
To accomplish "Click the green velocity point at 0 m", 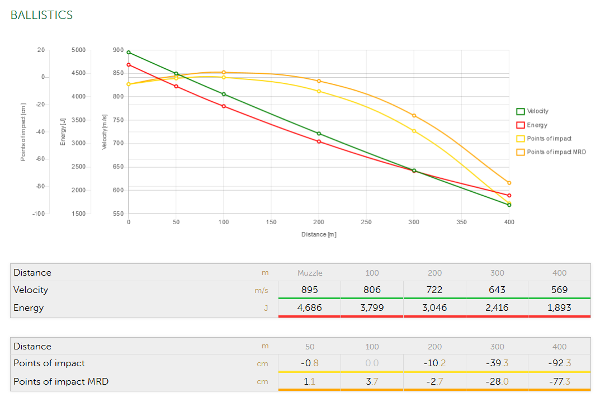I will tap(129, 53).
